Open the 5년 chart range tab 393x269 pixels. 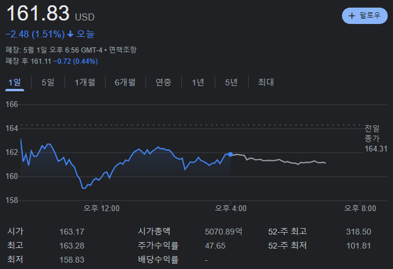[231, 82]
